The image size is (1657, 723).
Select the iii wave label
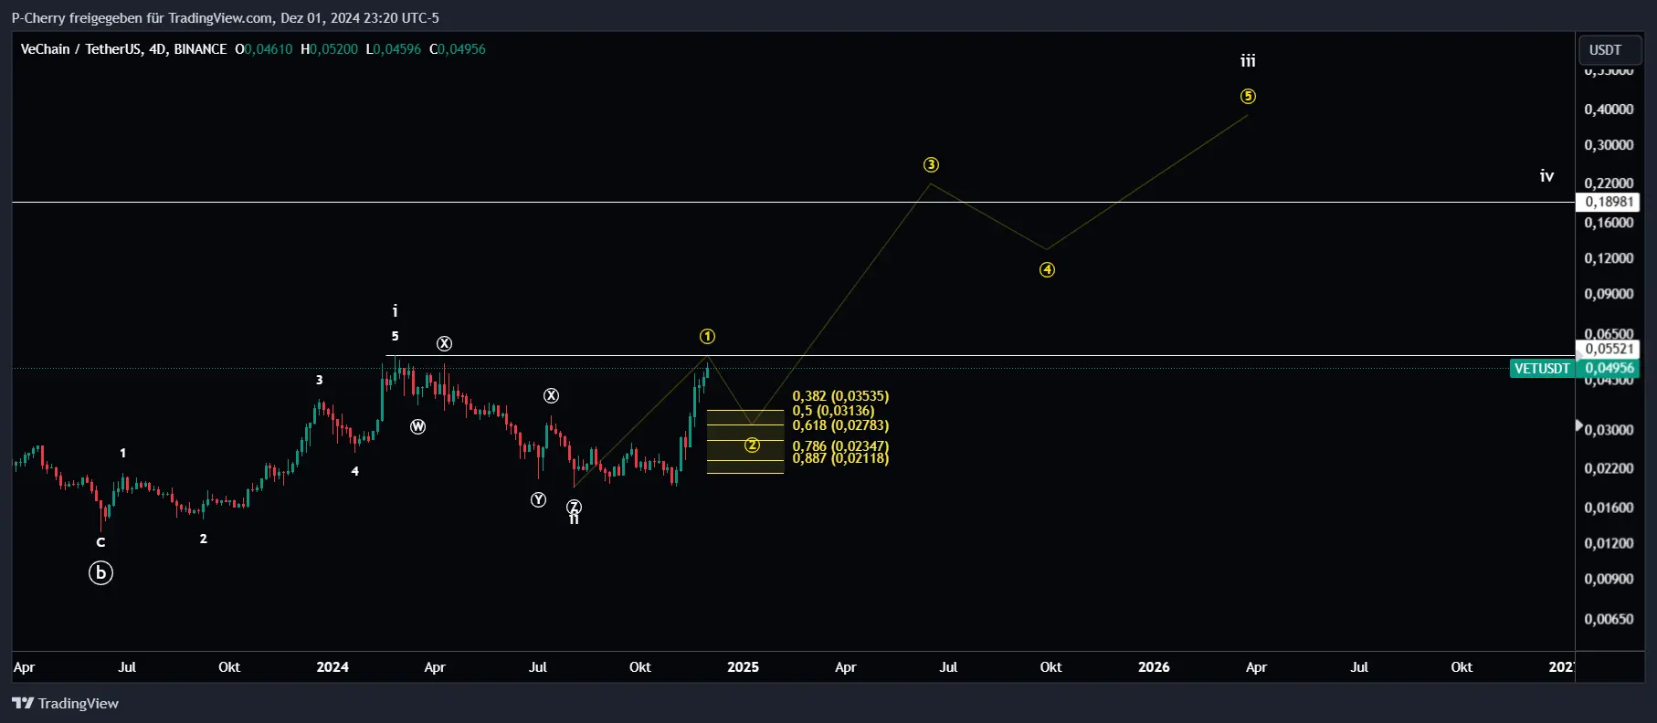1248,61
